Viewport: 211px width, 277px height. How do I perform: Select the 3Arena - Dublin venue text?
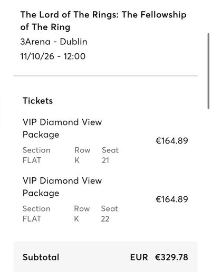point(54,42)
